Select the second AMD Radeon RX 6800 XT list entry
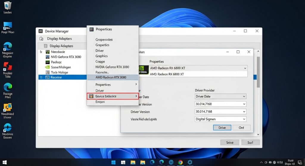This screenshot has width=305, height=166. [x=198, y=74]
